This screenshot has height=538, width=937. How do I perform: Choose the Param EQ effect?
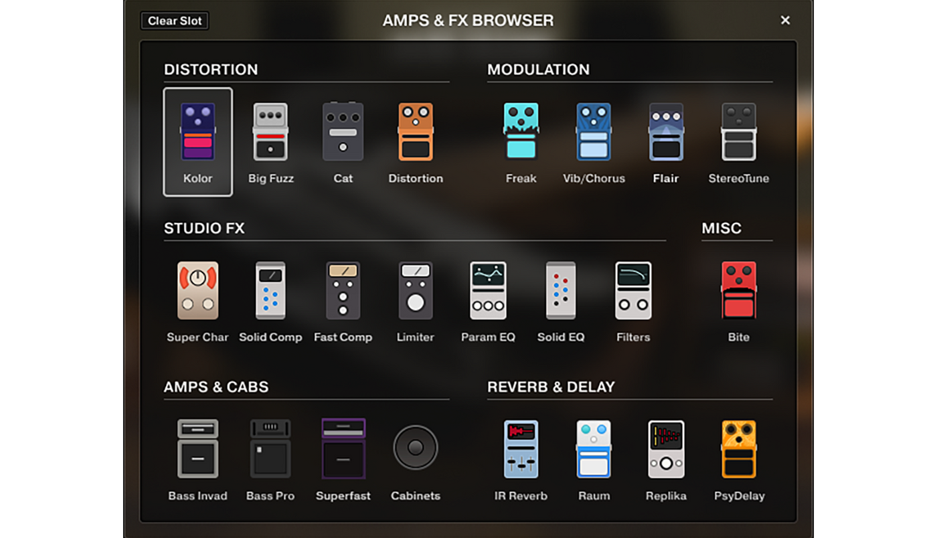pyautogui.click(x=489, y=301)
